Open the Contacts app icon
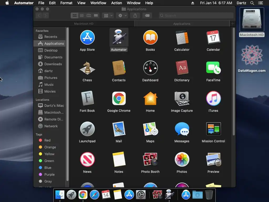Screen dimensions: 269x202 point(119,68)
